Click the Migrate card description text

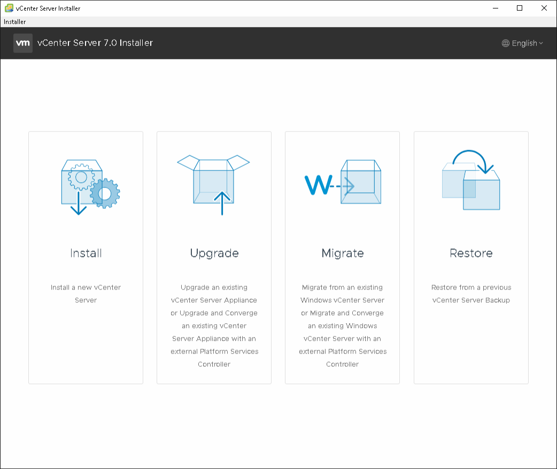click(343, 326)
